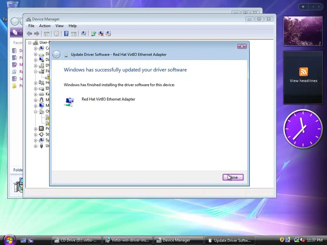
Task: Click the Close button in Update Driver dialog
Action: [x=233, y=177]
